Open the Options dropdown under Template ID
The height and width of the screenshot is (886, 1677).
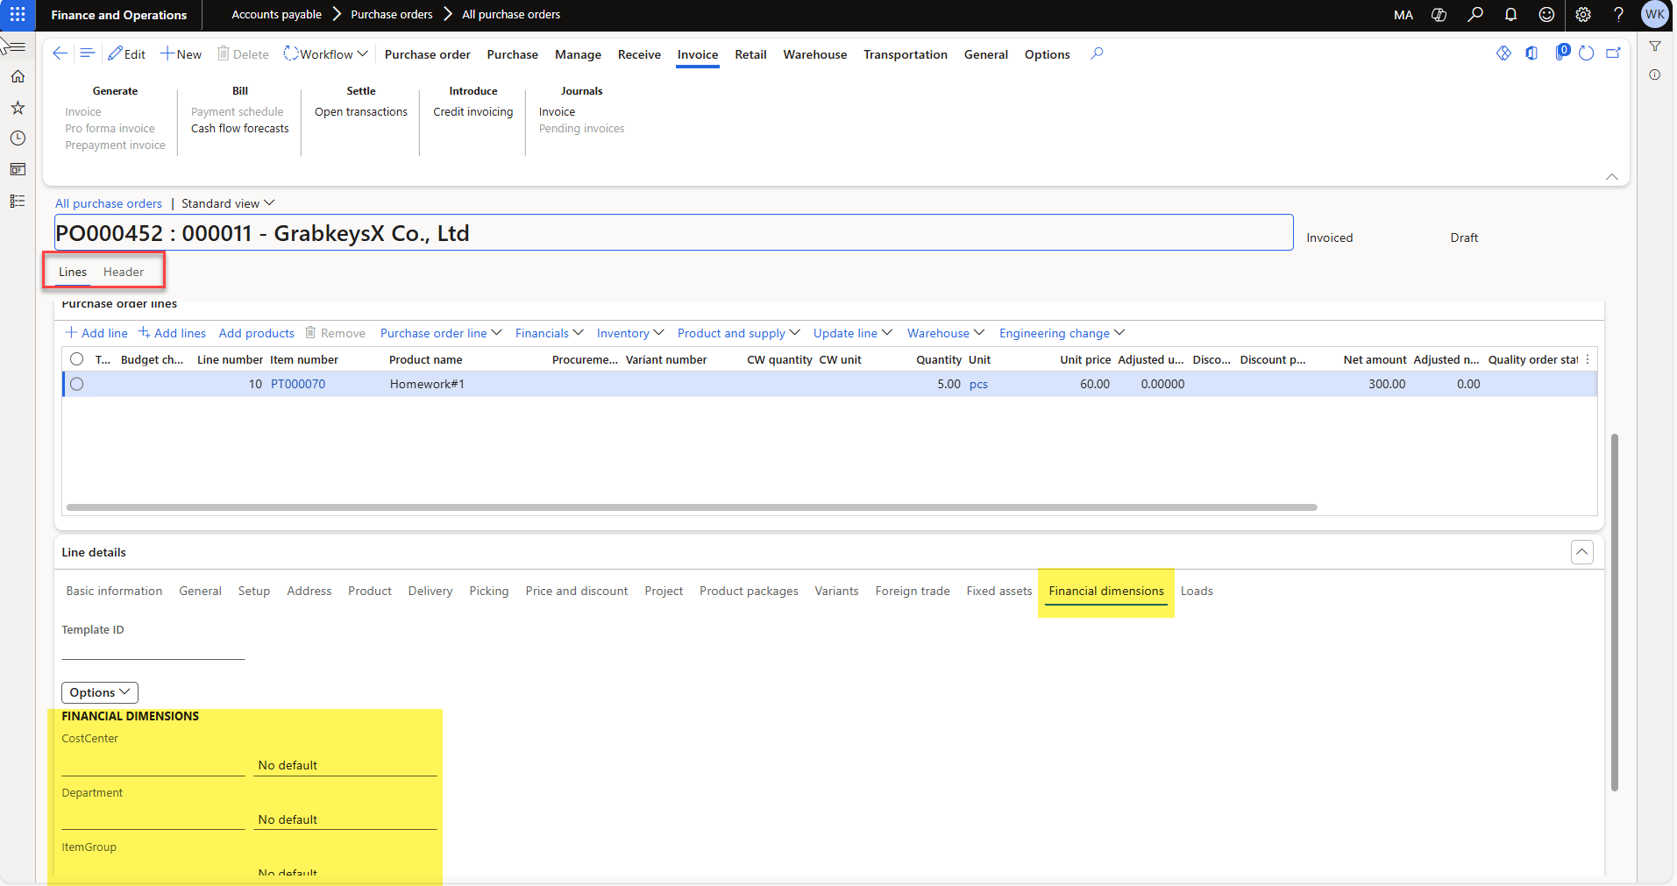(100, 692)
